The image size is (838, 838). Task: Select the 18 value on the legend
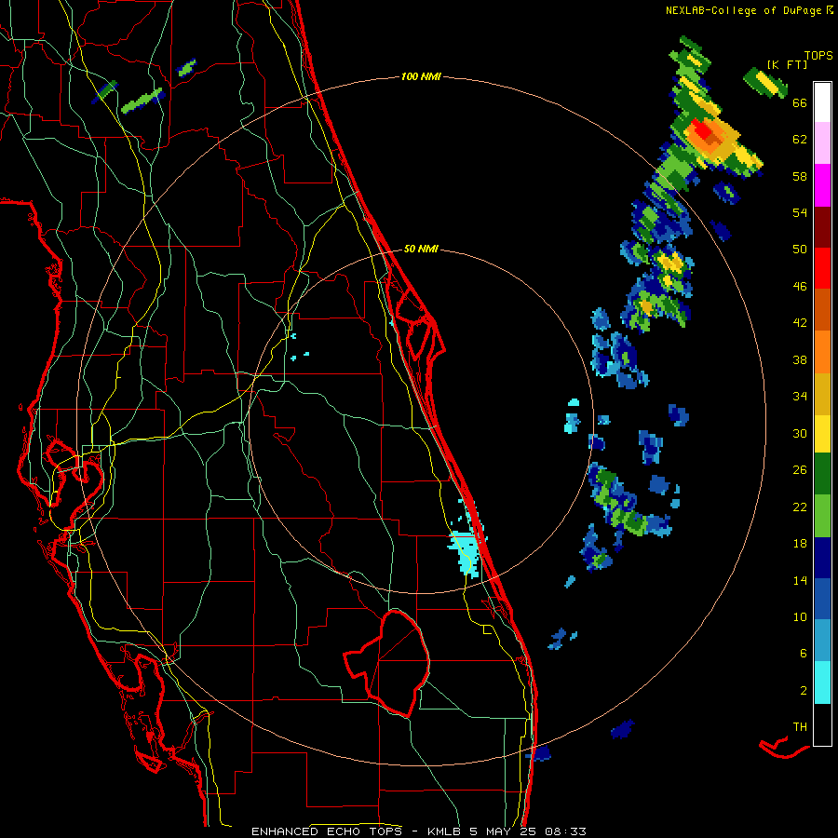coord(800,544)
